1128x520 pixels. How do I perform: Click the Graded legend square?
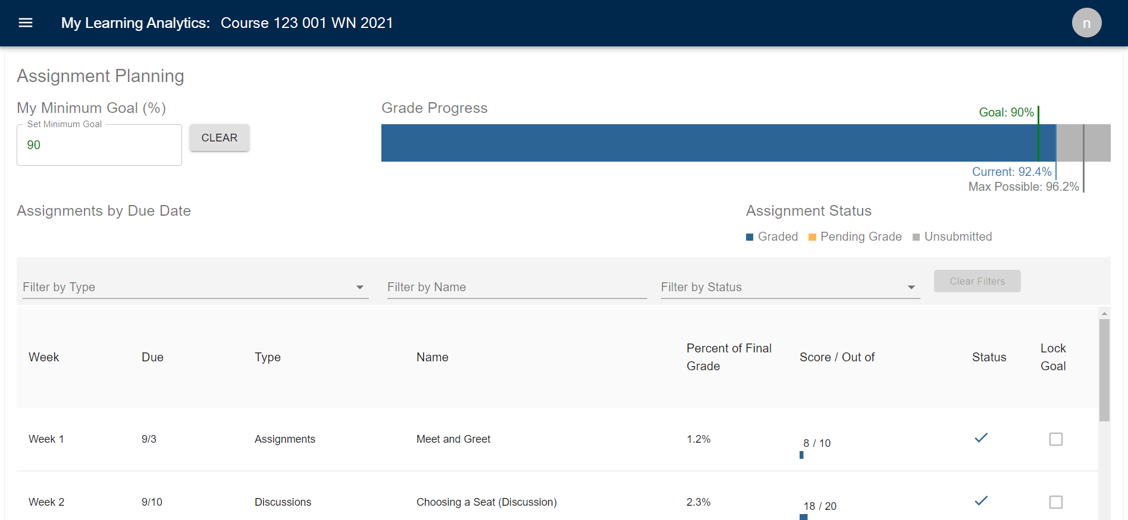click(x=750, y=237)
